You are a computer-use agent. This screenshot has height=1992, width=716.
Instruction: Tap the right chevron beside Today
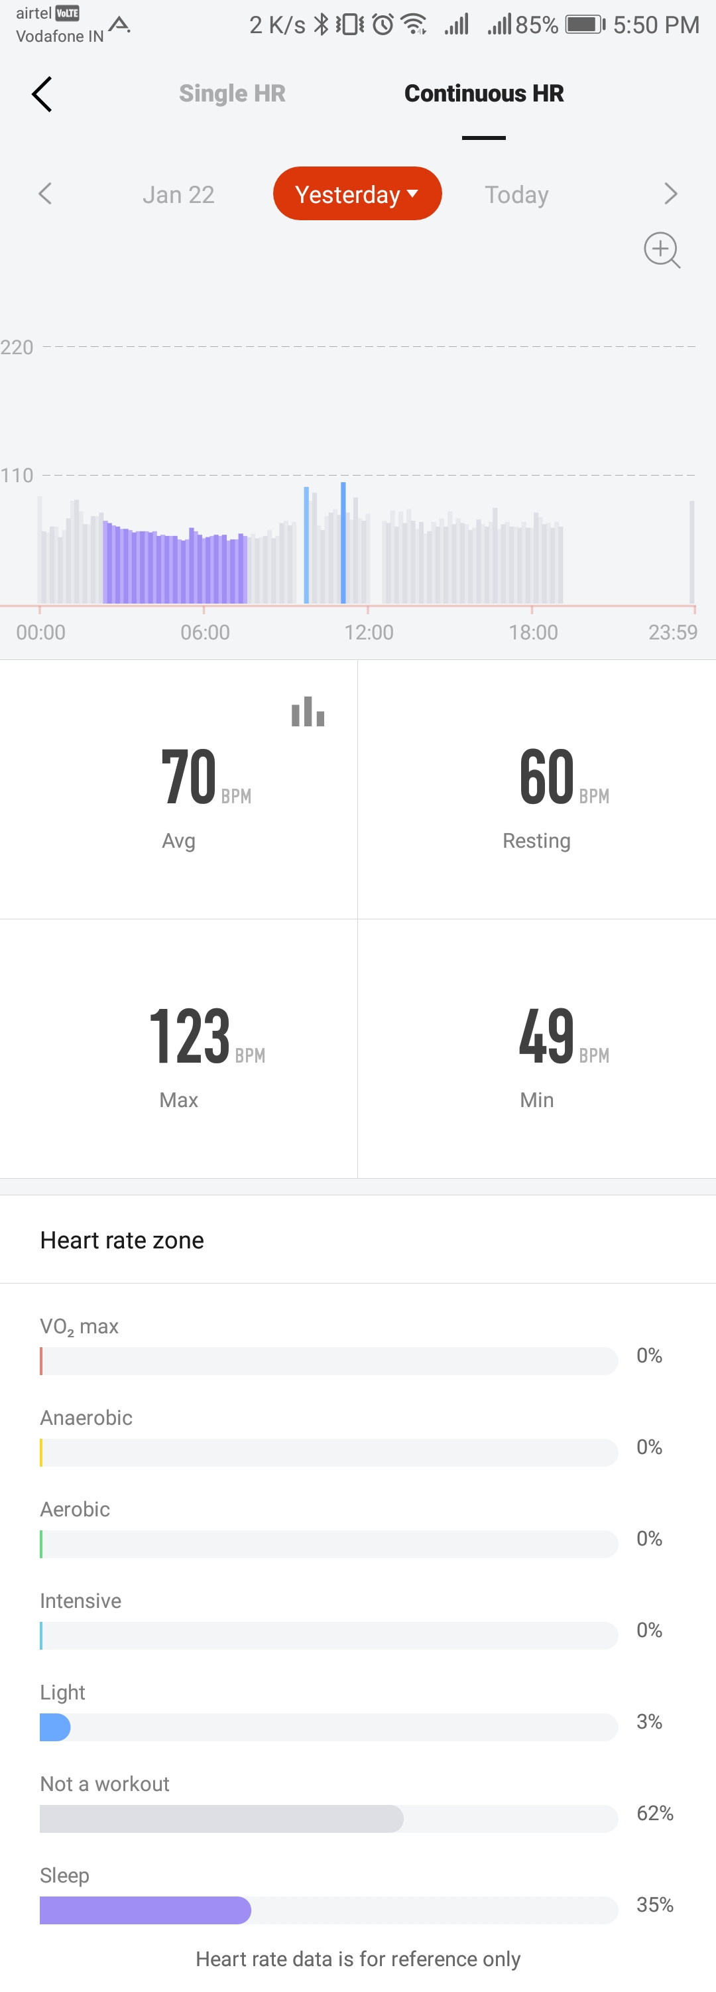click(670, 193)
